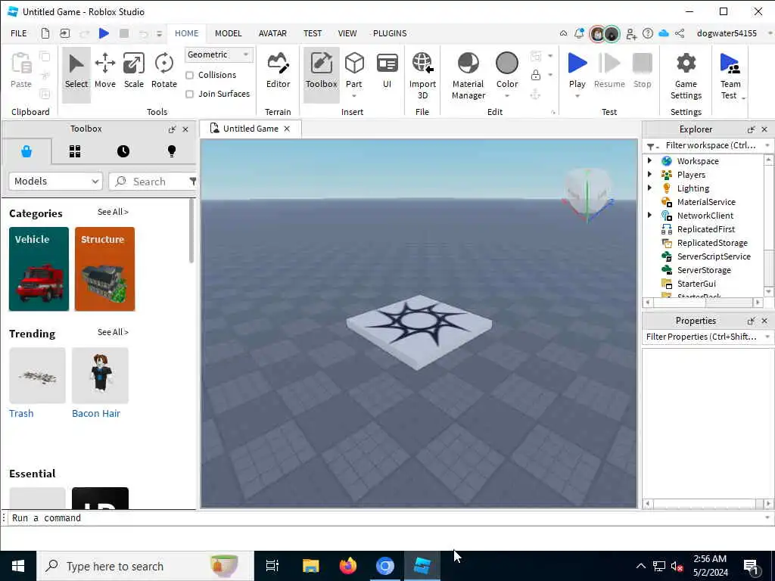Open the Part type dropdown arrow

[354, 96]
